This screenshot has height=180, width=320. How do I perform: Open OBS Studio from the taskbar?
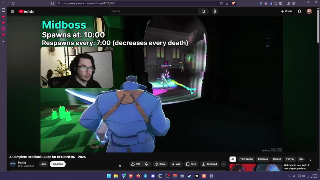click(167, 176)
